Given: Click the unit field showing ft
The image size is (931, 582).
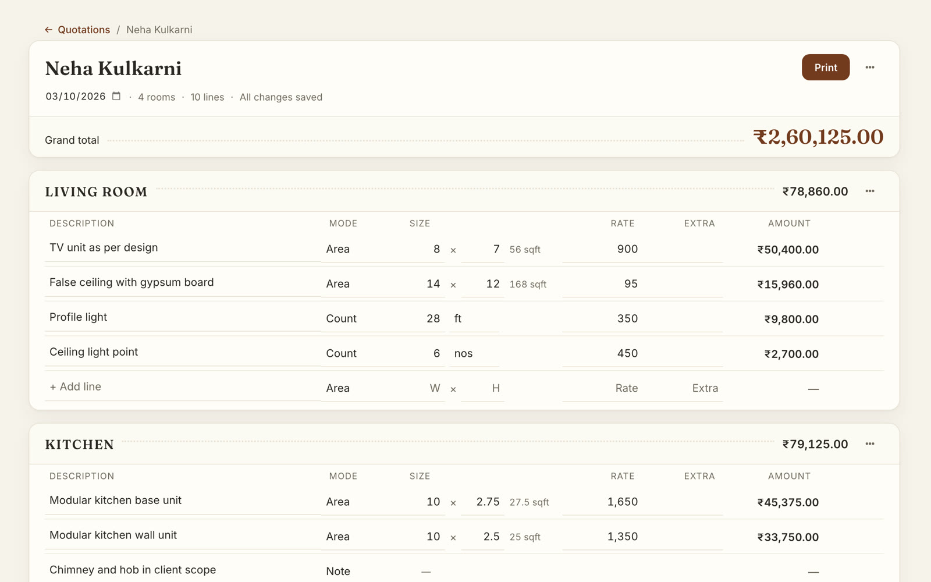Looking at the screenshot, I should click(x=474, y=318).
